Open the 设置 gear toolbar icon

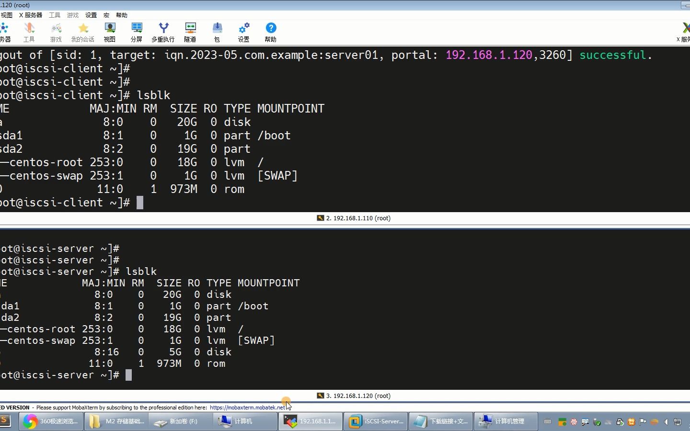coord(244,32)
